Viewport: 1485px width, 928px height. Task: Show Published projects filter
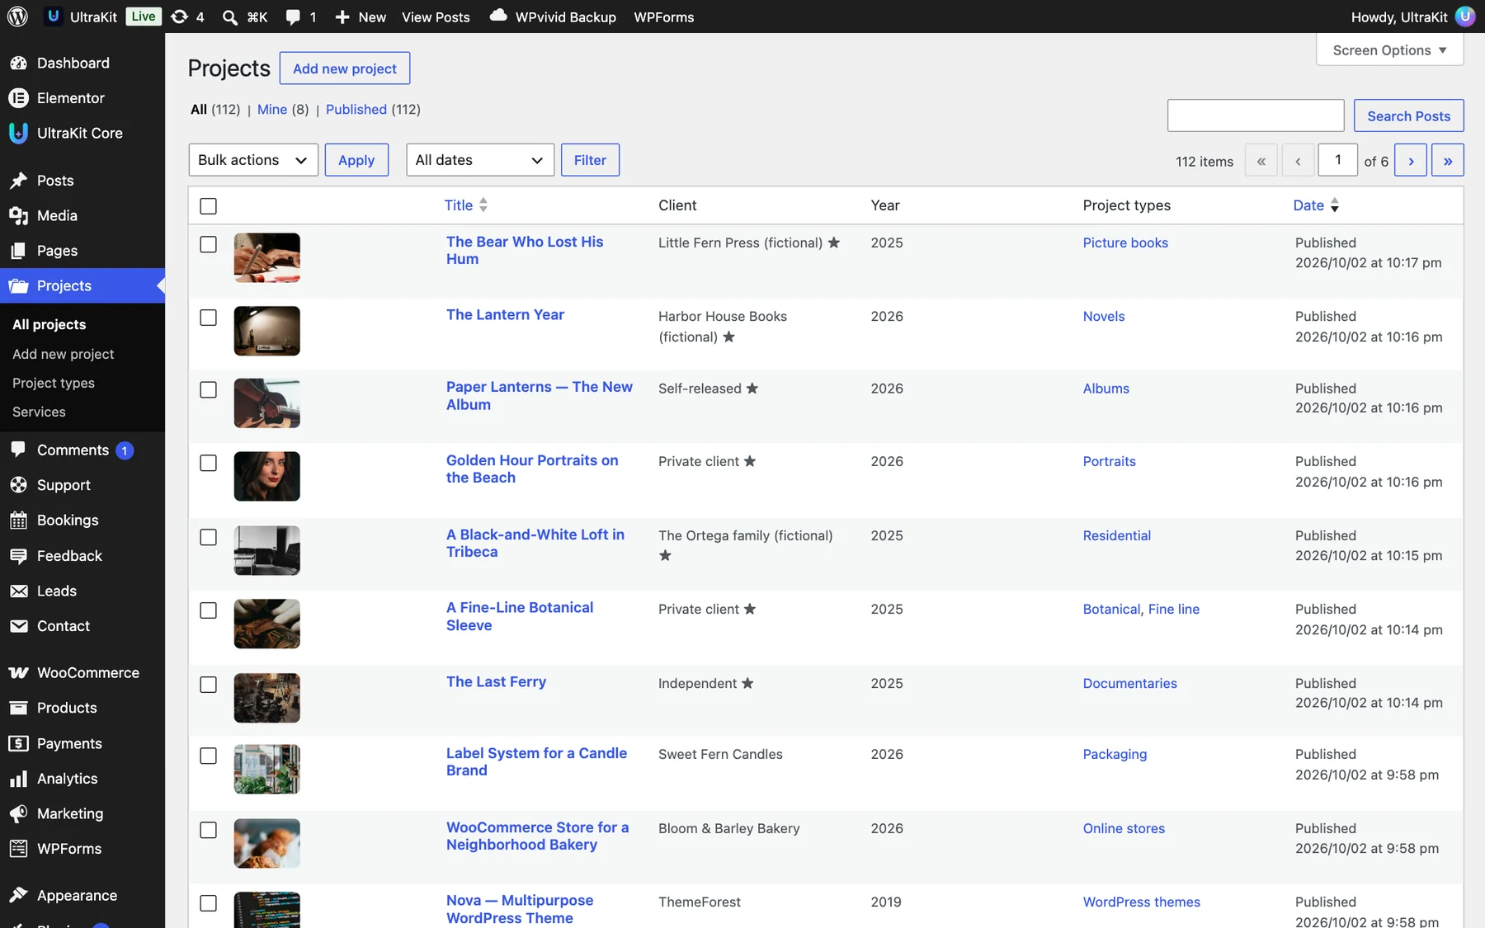356,110
